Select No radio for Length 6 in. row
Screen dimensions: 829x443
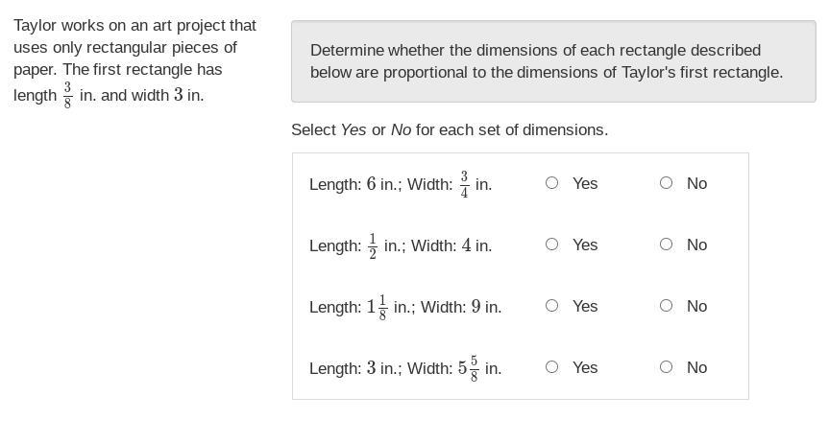(666, 183)
